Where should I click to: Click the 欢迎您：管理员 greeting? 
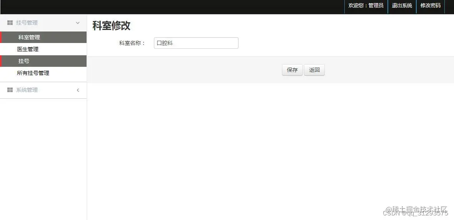[366, 5]
